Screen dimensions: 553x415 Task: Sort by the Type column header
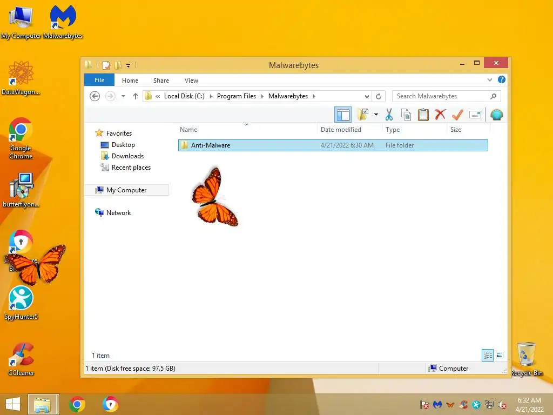click(x=393, y=130)
